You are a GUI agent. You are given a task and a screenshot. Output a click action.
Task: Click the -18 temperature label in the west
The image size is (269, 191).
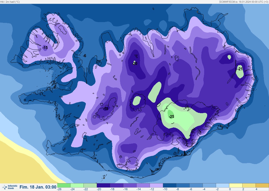(106, 109)
